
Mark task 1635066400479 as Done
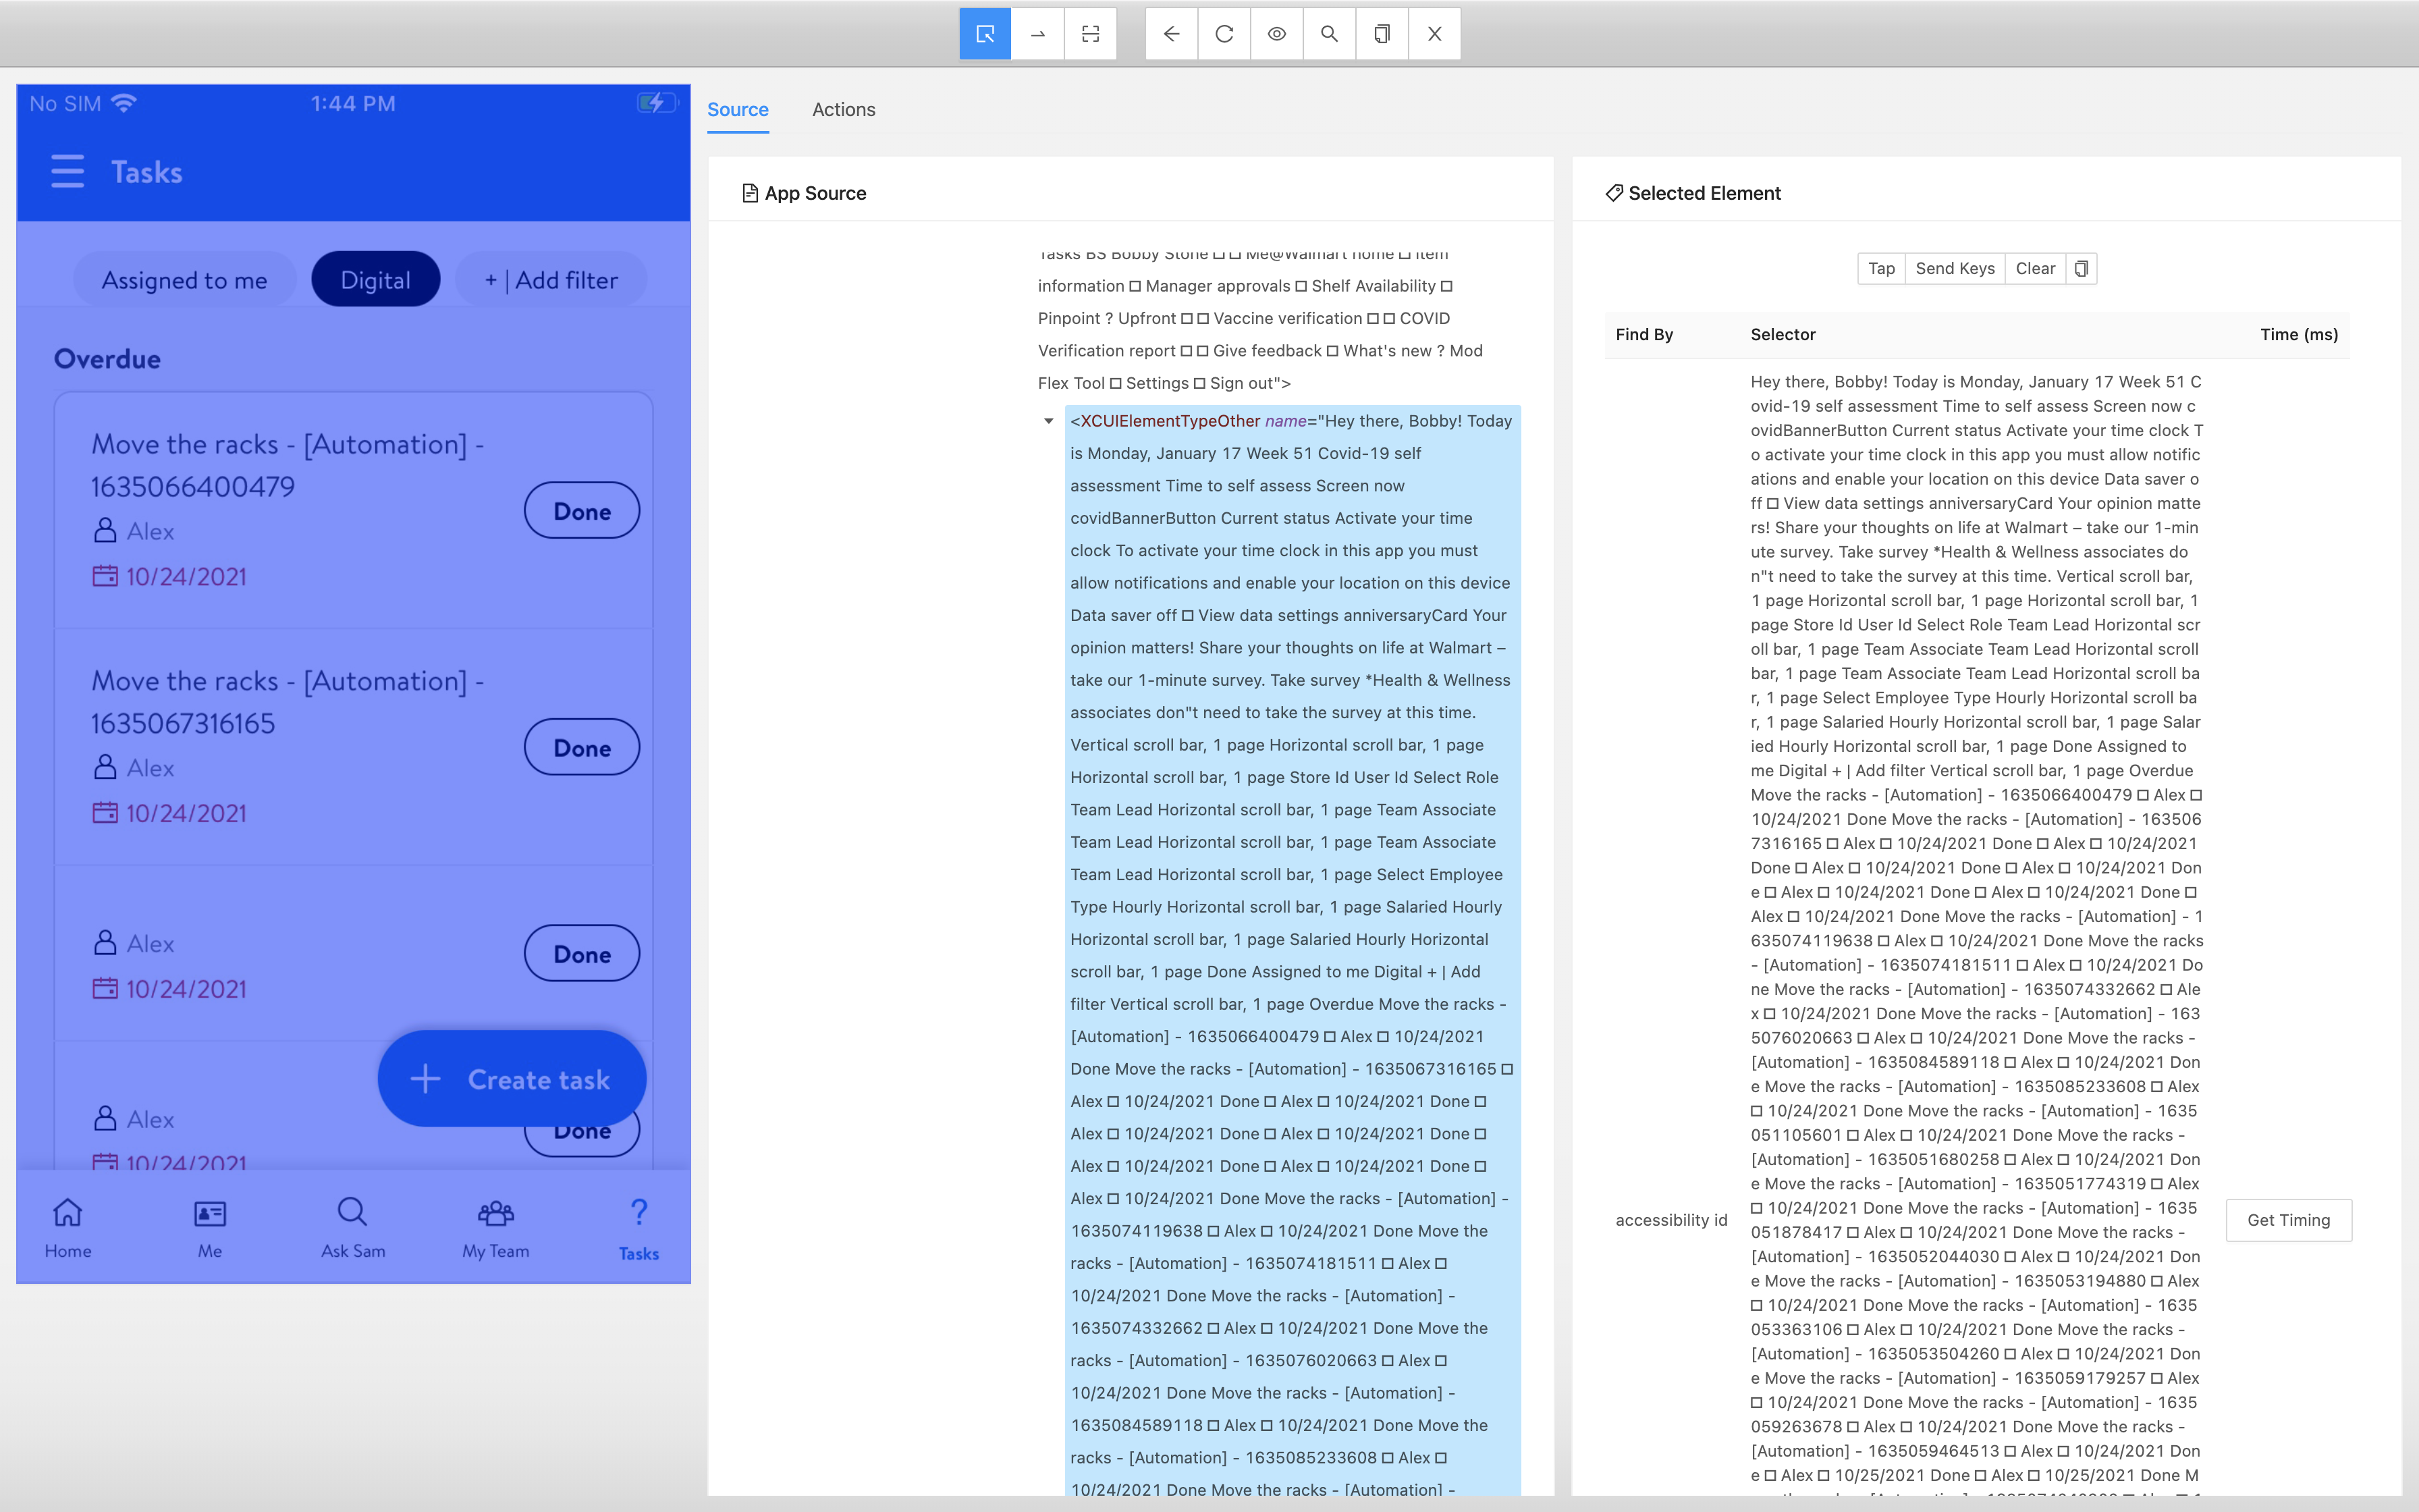click(x=582, y=511)
